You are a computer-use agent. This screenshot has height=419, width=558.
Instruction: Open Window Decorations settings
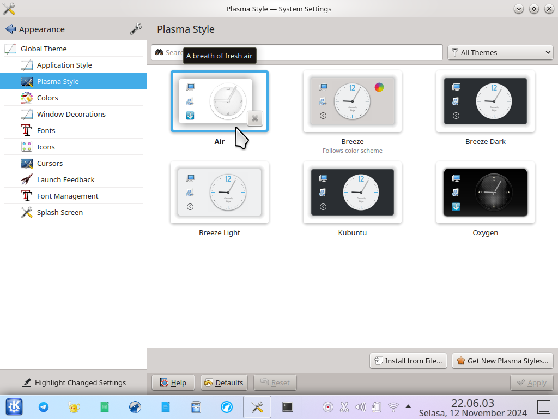point(74,115)
